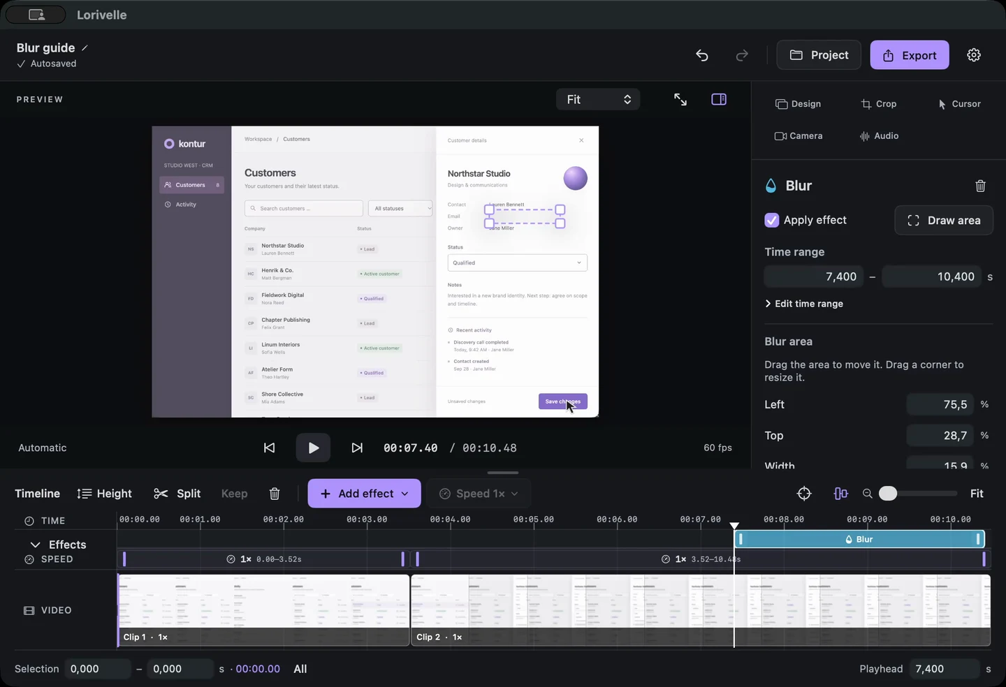The width and height of the screenshot is (1006, 687).
Task: Click the clock icon beside TIME
Action: point(29,521)
